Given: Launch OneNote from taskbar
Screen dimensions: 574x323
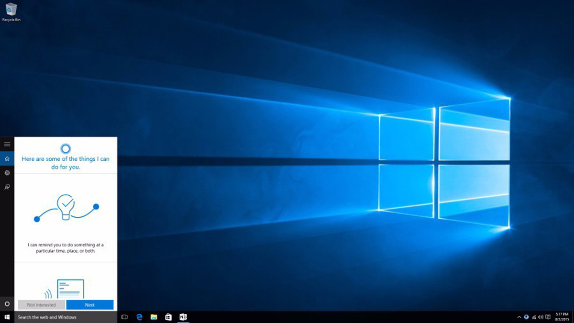Looking at the screenshot, I should (183, 317).
